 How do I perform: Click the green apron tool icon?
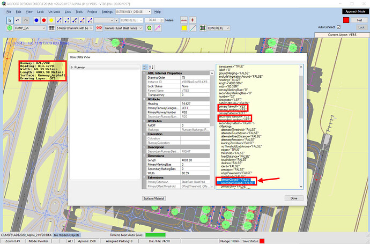coord(203,28)
